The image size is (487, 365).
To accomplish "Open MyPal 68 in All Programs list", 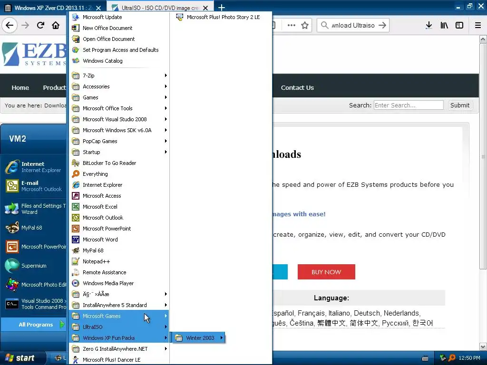I will tap(119, 250).
